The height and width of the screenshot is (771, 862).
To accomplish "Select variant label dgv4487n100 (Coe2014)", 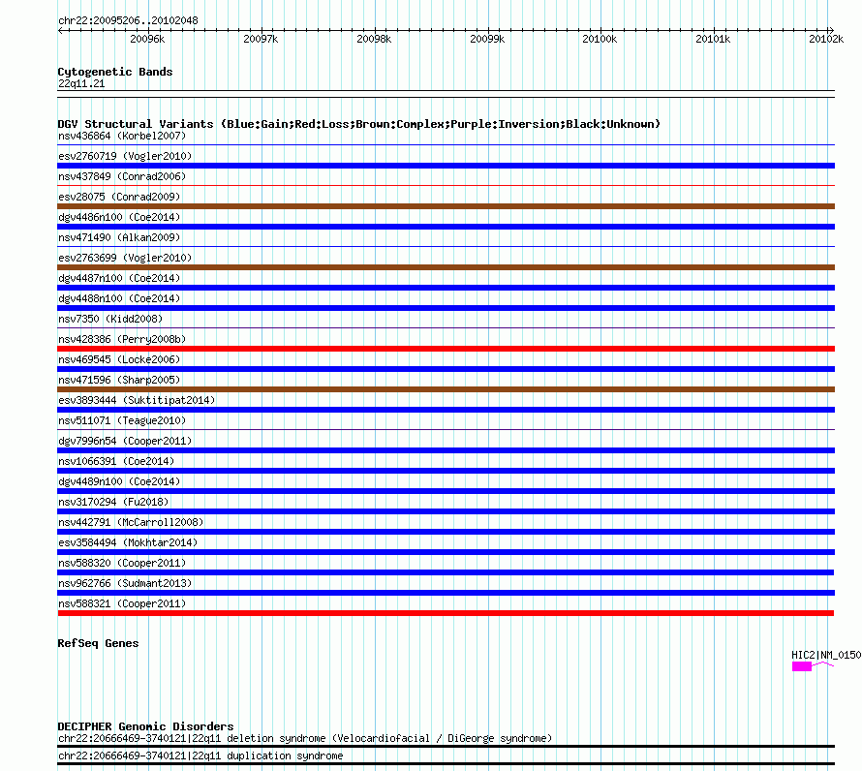I will tap(119, 278).
